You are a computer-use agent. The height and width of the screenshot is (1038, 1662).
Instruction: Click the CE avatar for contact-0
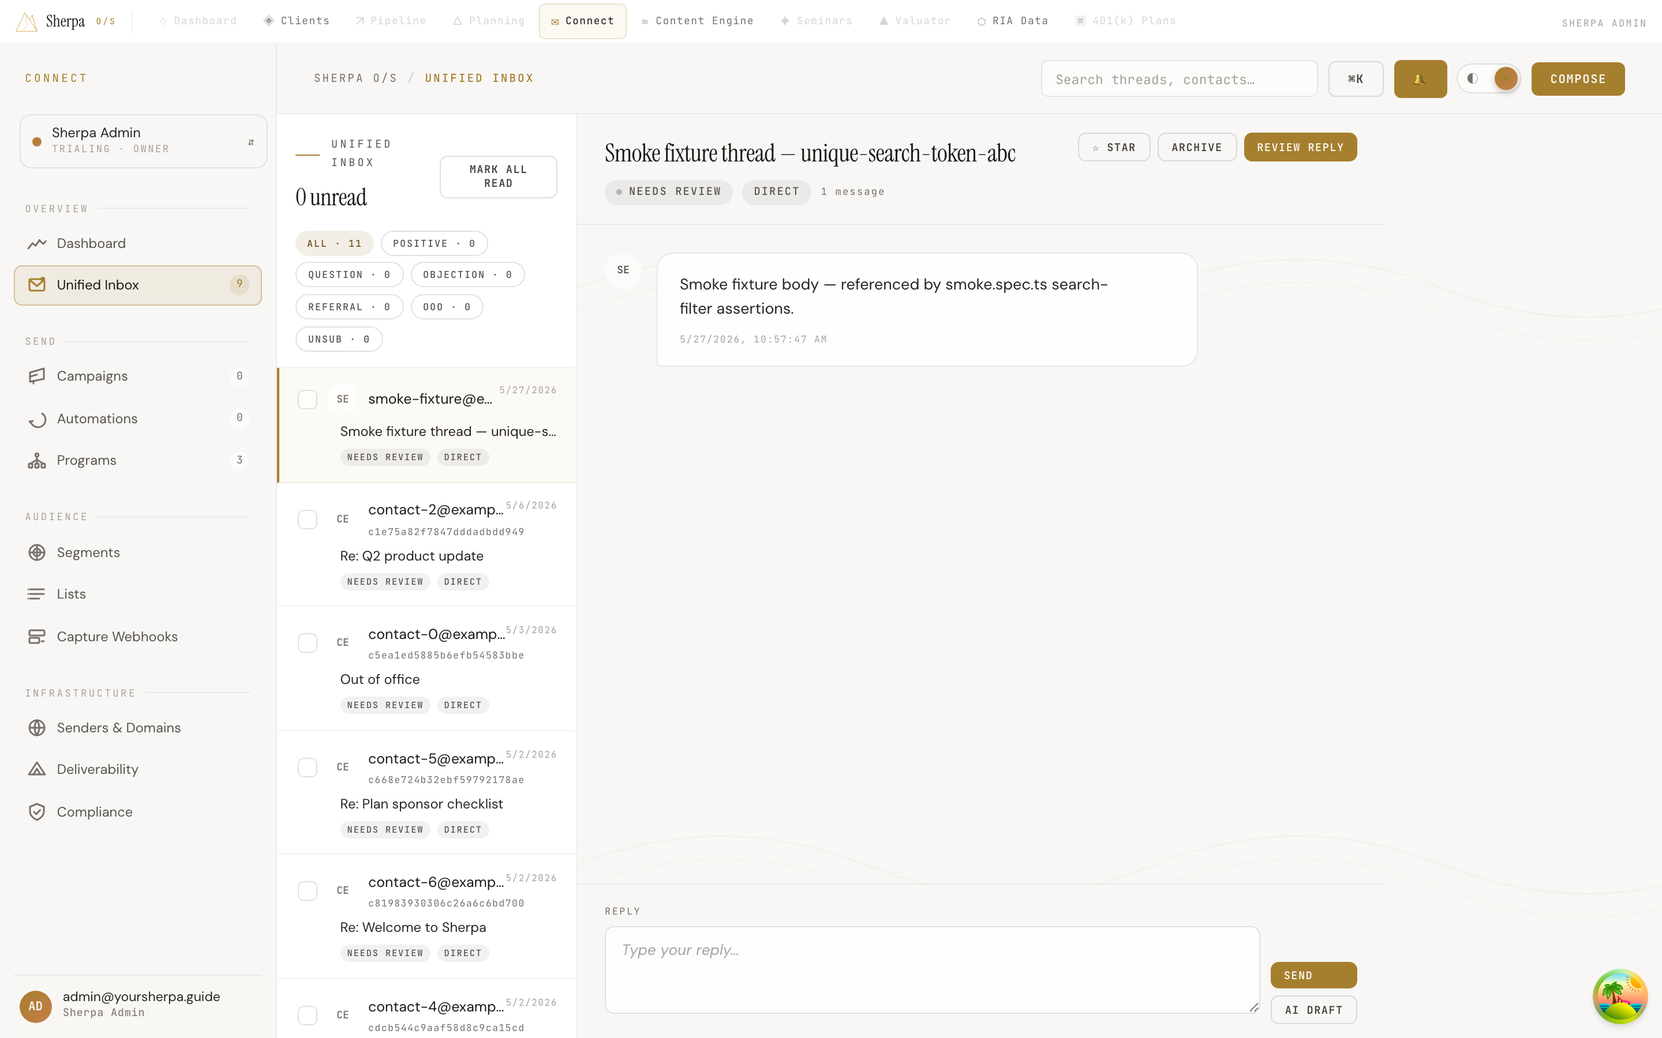click(x=343, y=642)
